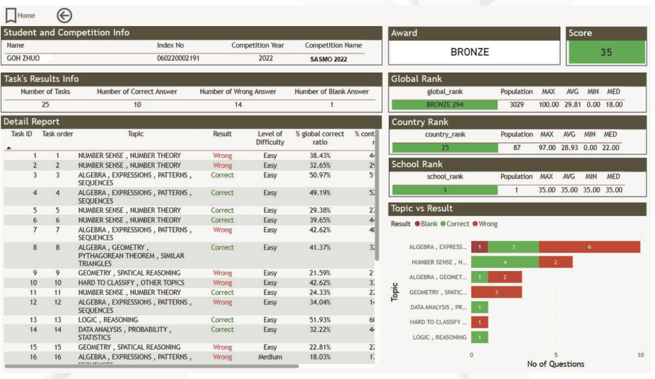
Task: Click the green country rank 25 cell
Action: 444,148
